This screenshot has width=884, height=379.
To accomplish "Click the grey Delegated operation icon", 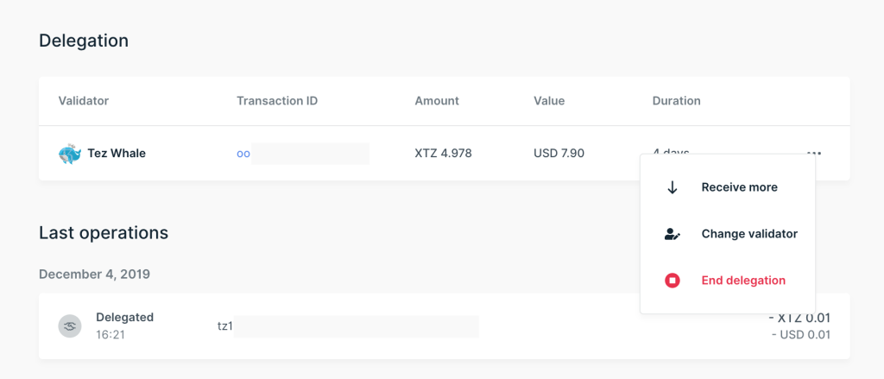I will (x=70, y=325).
